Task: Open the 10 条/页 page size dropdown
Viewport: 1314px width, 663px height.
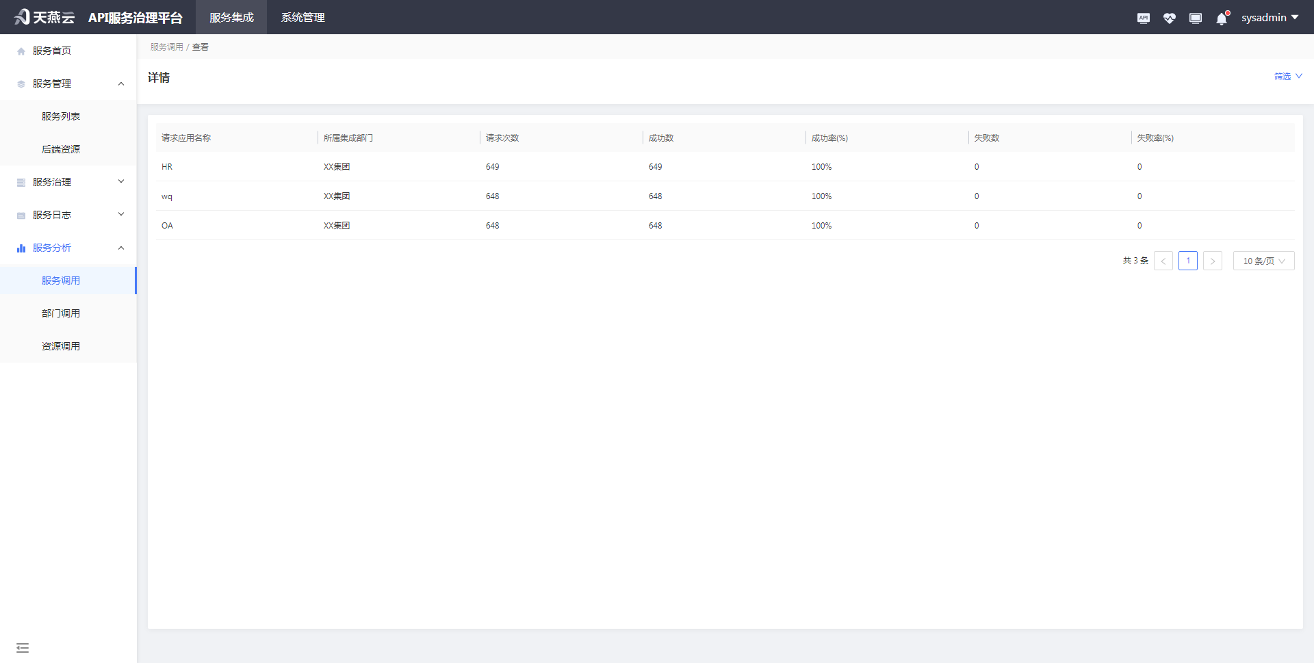Action: pyautogui.click(x=1263, y=261)
